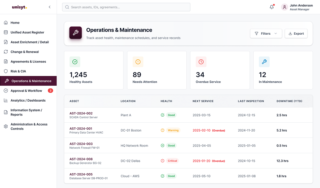
Task: Click the Unified Asset Register database icon
Action: [x=6, y=32]
